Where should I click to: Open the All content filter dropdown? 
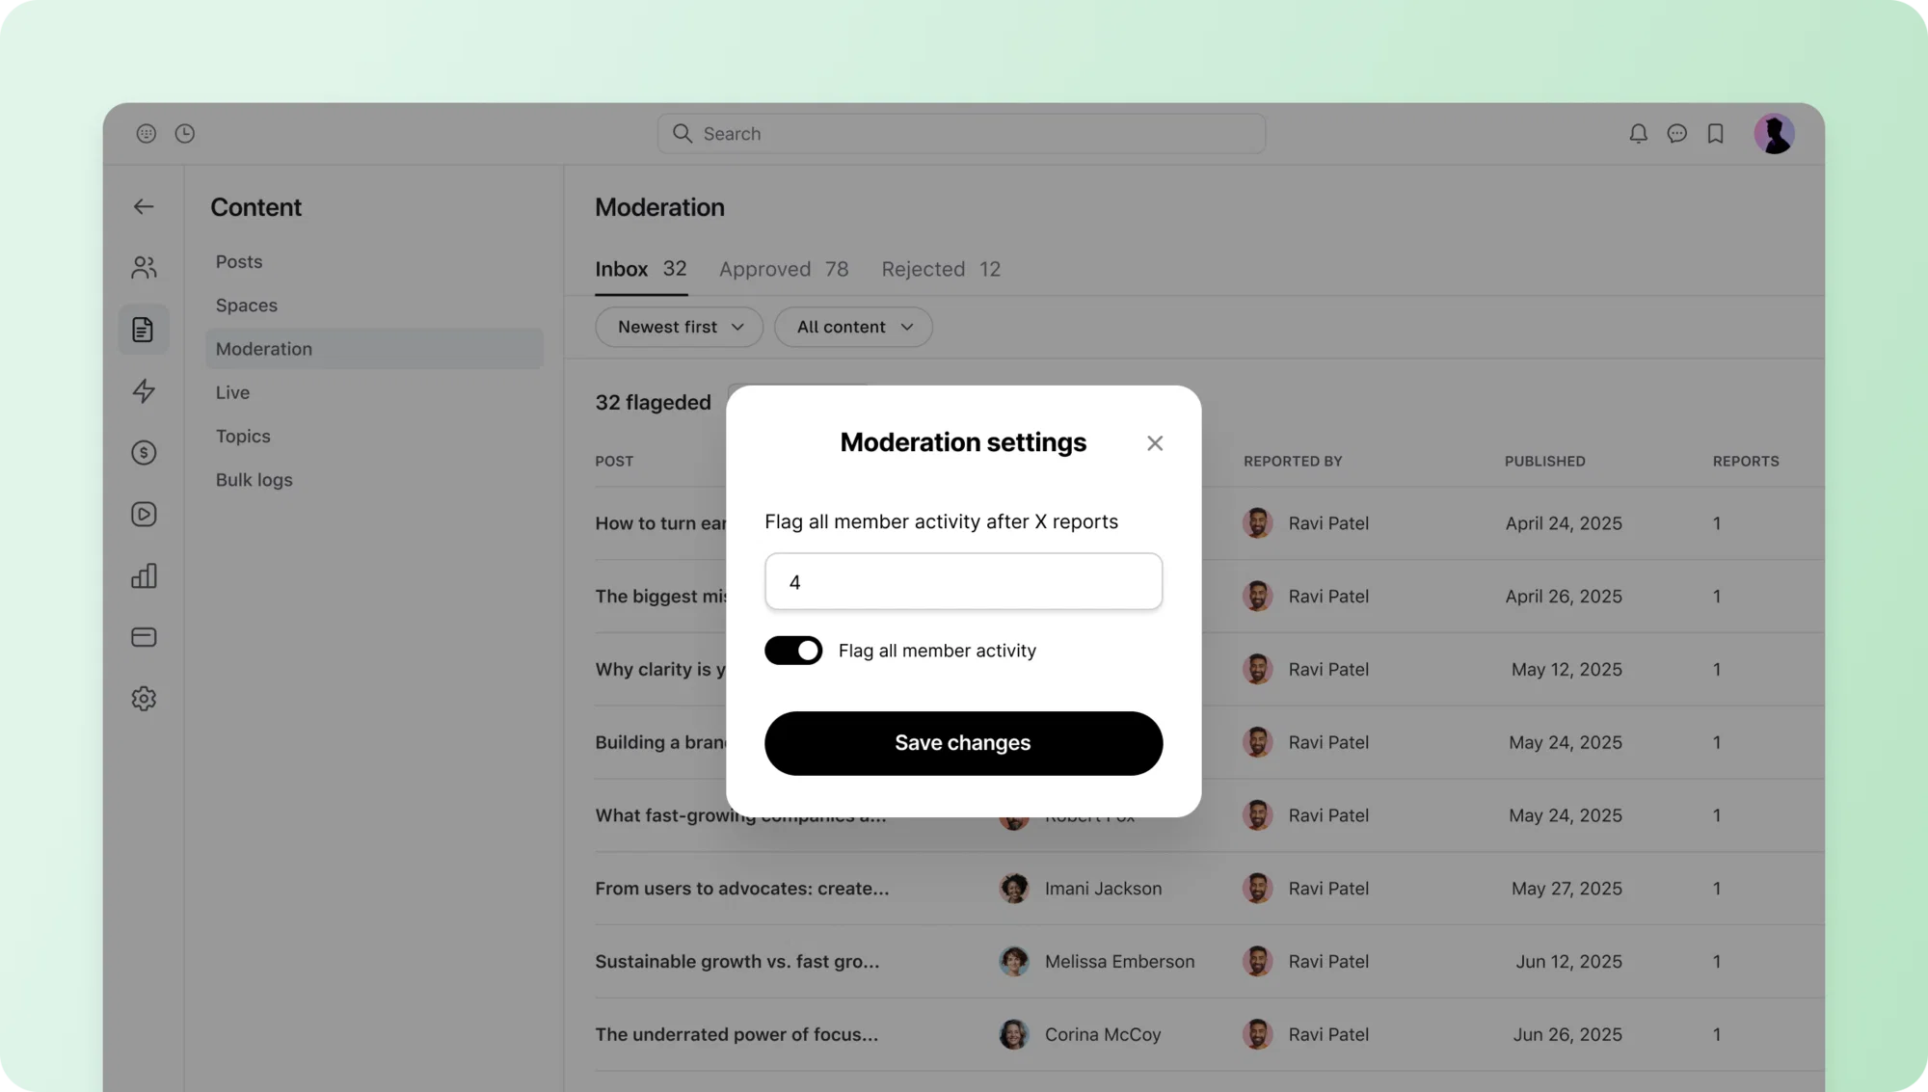coord(853,327)
